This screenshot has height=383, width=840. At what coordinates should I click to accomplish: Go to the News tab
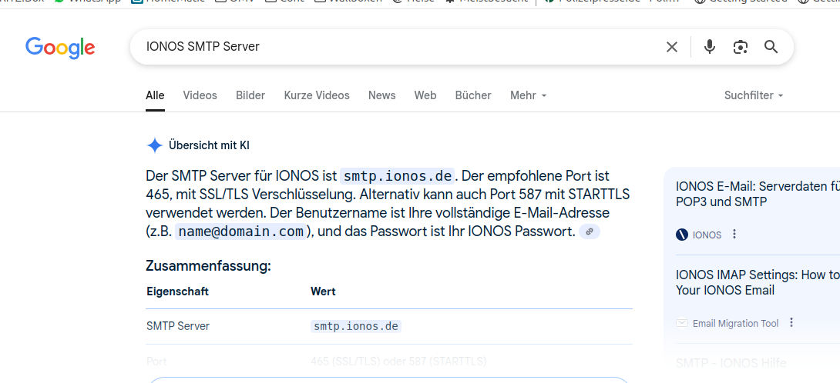click(382, 95)
